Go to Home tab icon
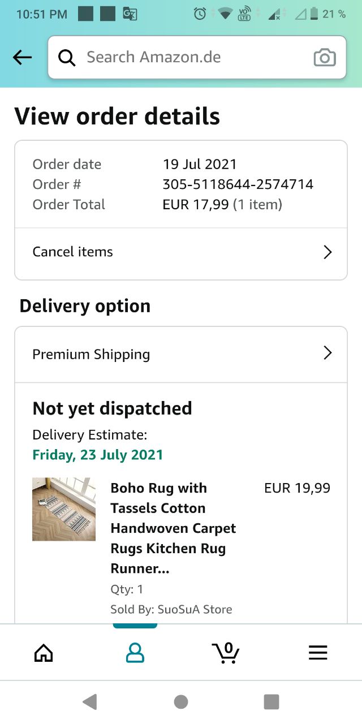 click(44, 653)
